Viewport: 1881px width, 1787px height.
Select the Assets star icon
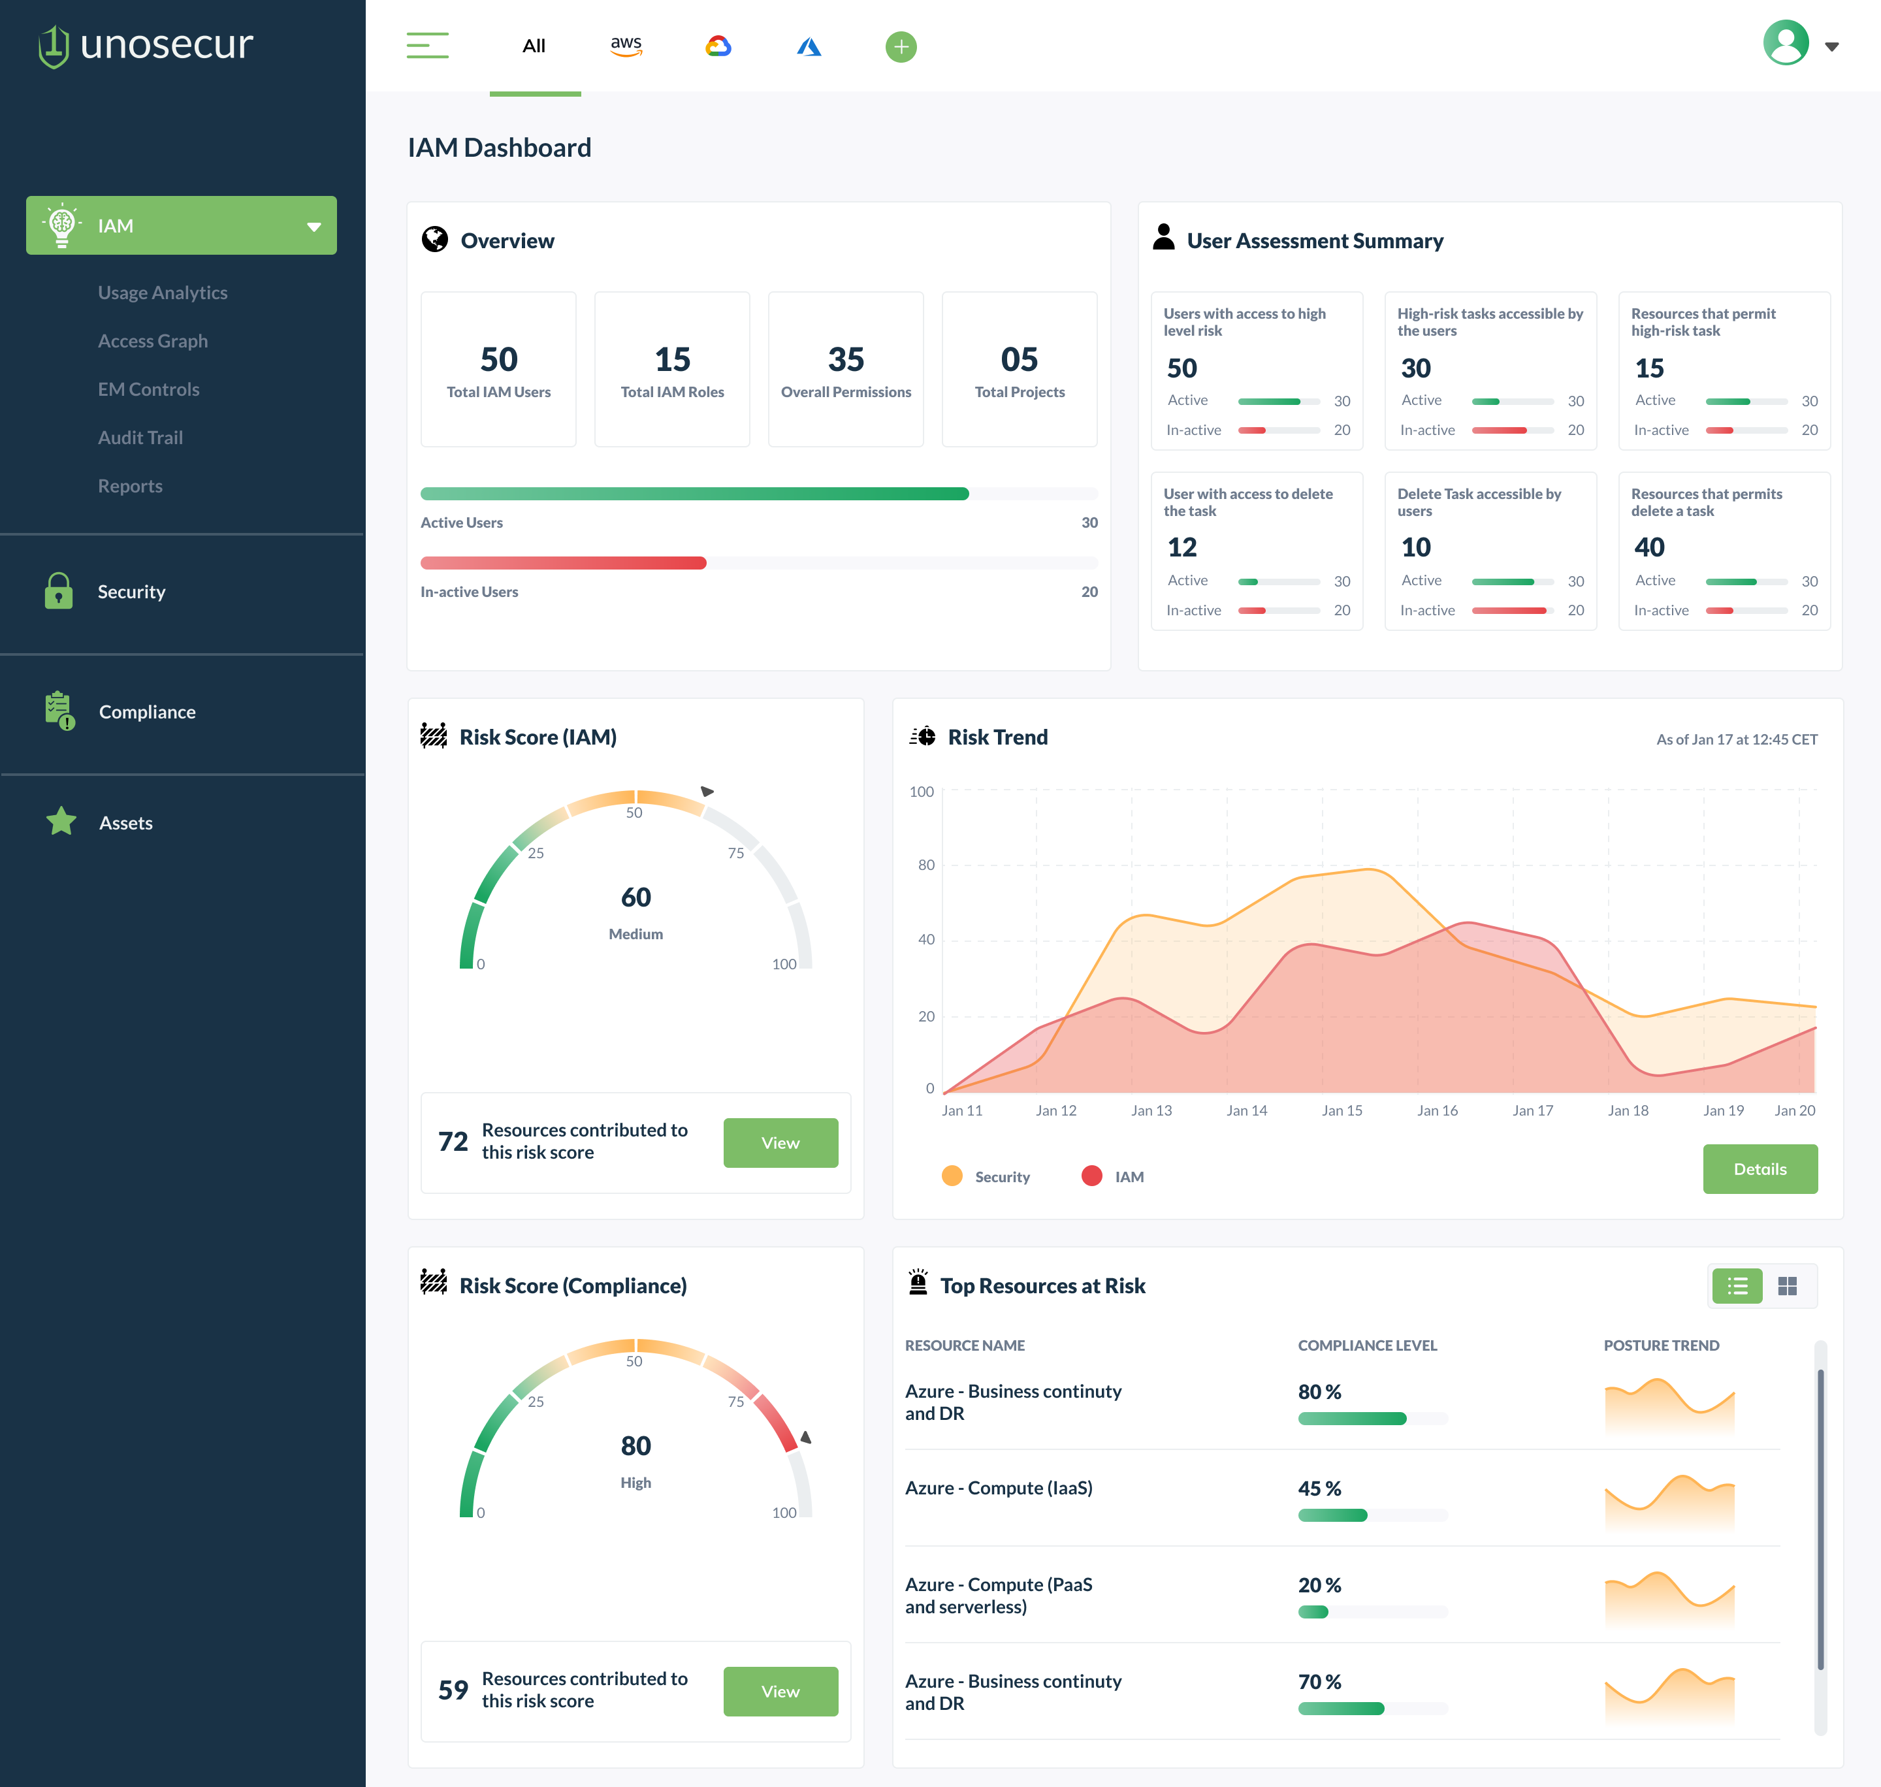point(61,821)
